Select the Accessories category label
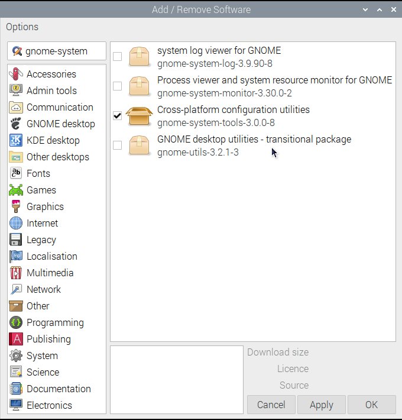Viewport: 402px width, 420px height. pyautogui.click(x=51, y=74)
